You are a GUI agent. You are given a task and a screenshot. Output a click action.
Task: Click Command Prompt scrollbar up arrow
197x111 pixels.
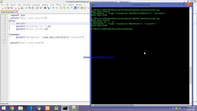[191, 9]
